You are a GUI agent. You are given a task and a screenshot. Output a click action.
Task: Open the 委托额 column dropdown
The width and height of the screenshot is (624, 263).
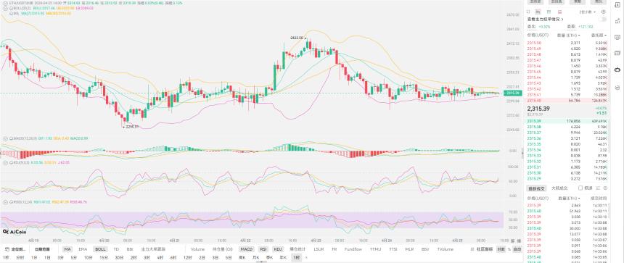click(599, 35)
